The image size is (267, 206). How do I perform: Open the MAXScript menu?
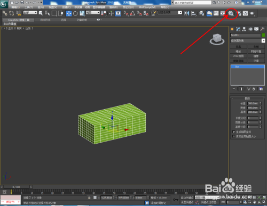(147, 7)
